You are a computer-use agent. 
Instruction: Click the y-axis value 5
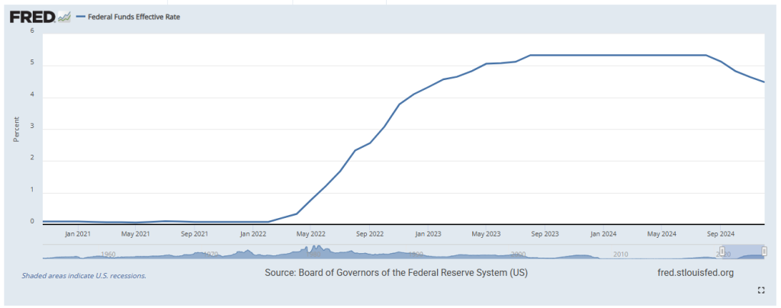[x=32, y=63]
